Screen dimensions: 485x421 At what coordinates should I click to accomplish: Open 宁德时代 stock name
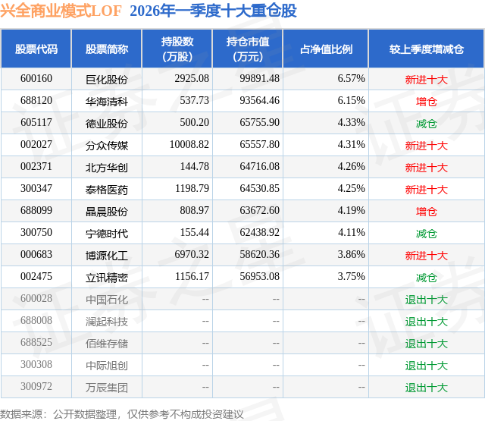pos(107,233)
